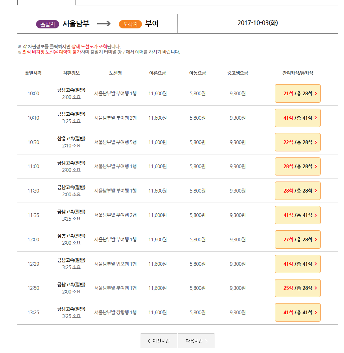Open seat selection for the 13:25 bus
Screen dimensions: 344x353
pos(298,313)
